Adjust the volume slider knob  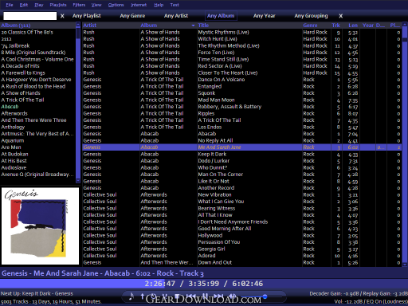coord(265,296)
